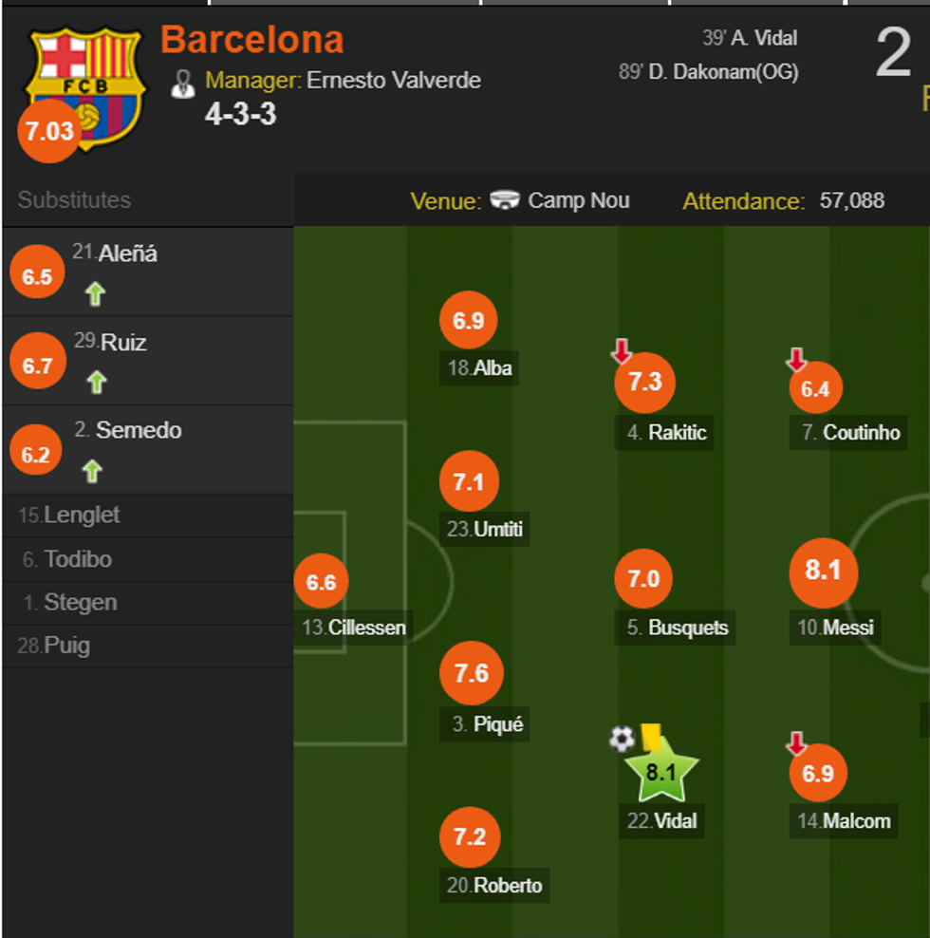930x938 pixels.
Task: Select substitute Puig in the list
Action: click(66, 647)
